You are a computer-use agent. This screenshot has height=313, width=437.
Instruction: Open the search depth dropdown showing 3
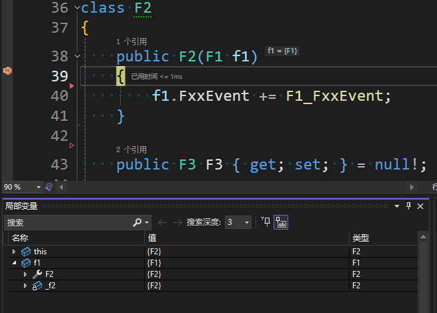point(247,222)
